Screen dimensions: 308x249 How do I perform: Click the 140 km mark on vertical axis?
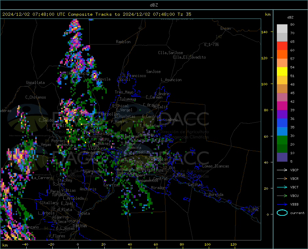tap(264, 32)
